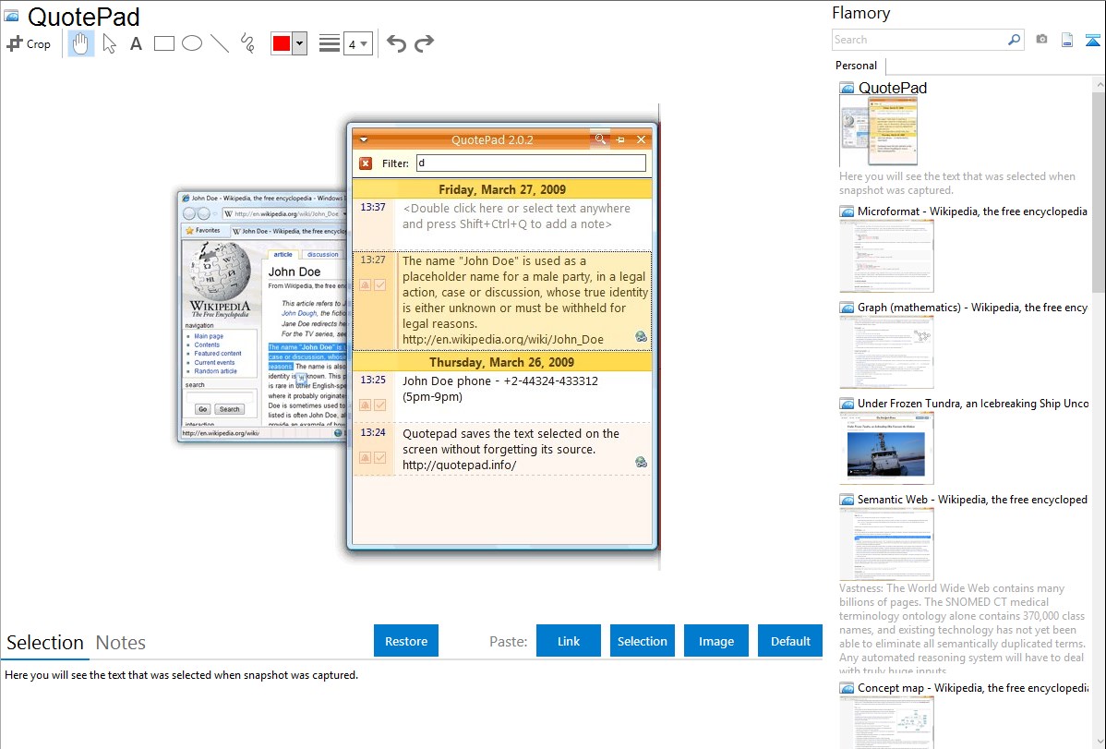The width and height of the screenshot is (1106, 749).
Task: Click the flag icon on the 13:24 note
Action: point(366,457)
